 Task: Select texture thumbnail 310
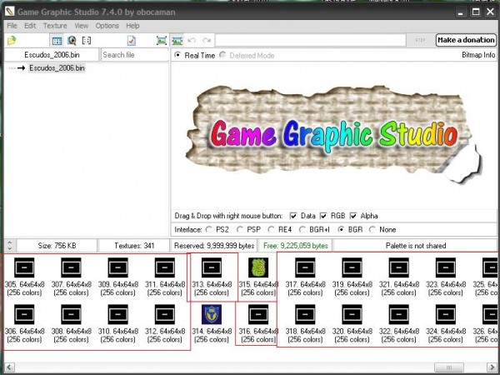coord(118,314)
